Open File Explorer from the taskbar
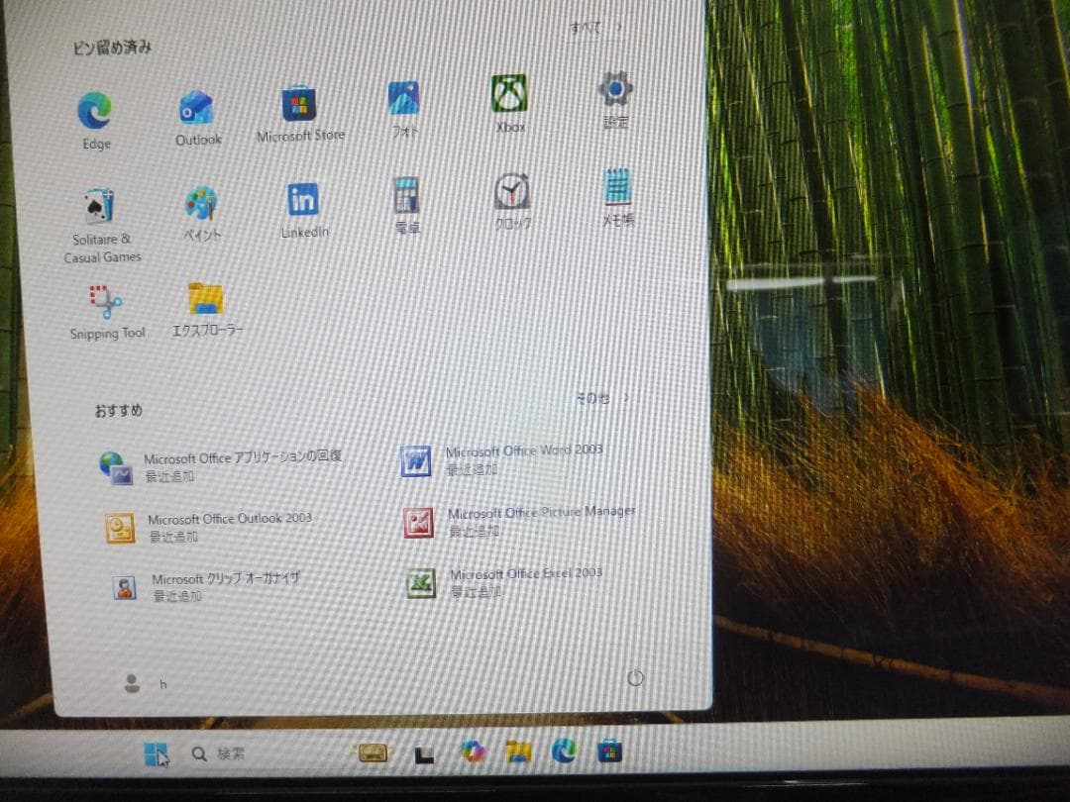The height and width of the screenshot is (802, 1070). [518, 751]
